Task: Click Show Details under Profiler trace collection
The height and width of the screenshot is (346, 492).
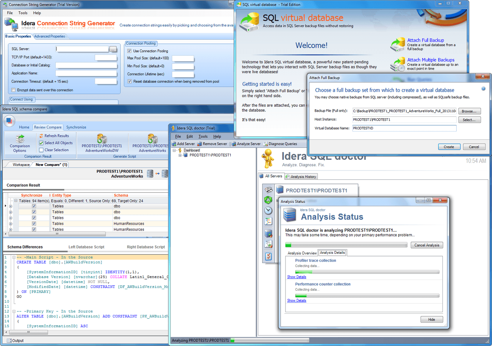Action: coord(297,277)
